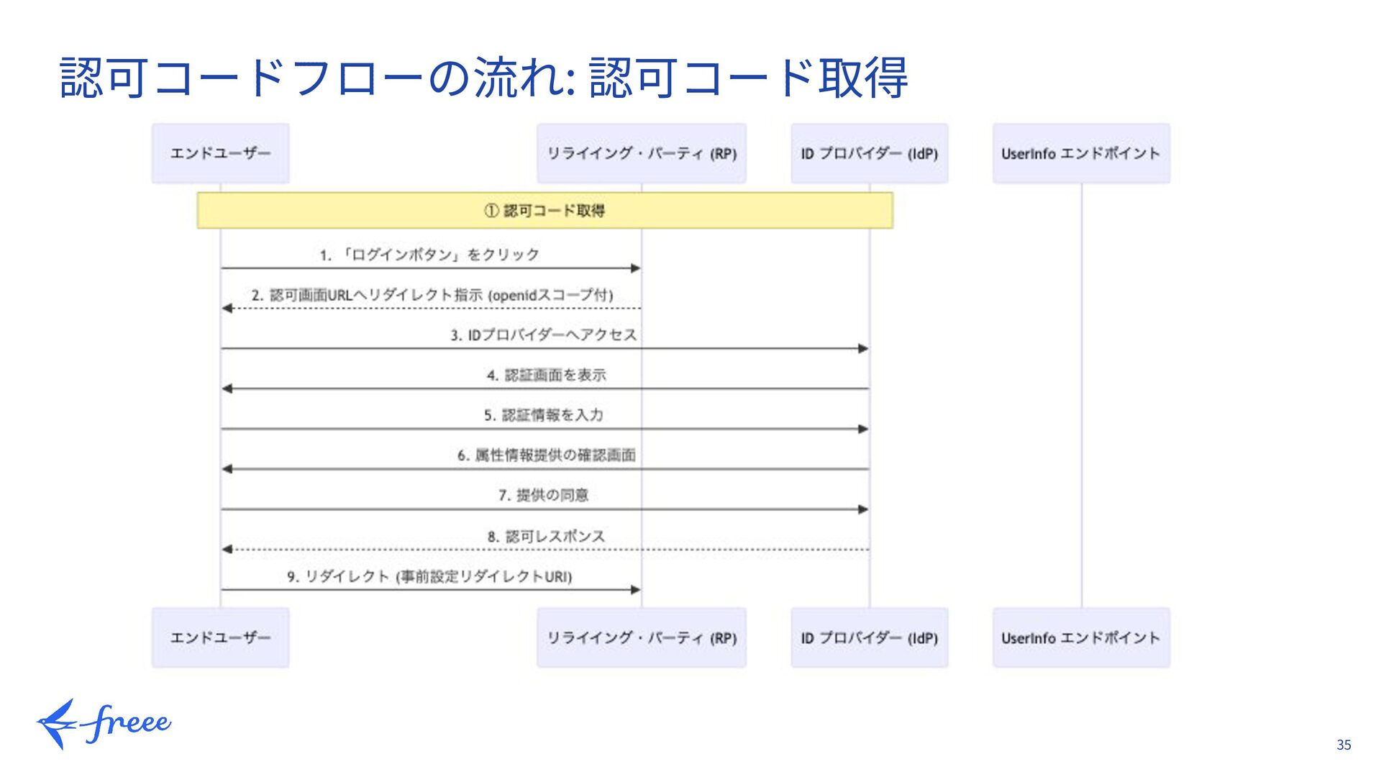Click step 5 認証情報を入力 label

543,415
